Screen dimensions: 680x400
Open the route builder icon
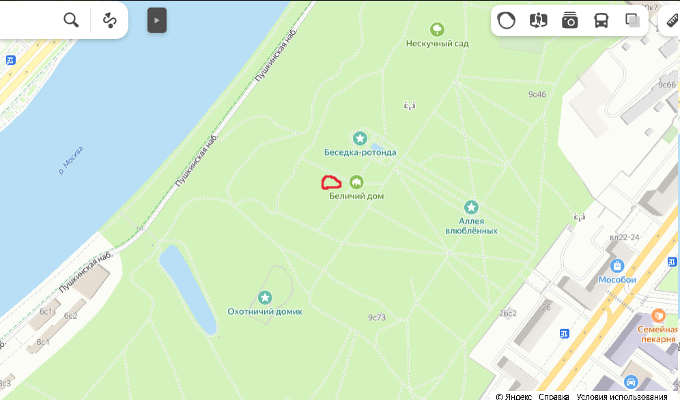[x=110, y=20]
